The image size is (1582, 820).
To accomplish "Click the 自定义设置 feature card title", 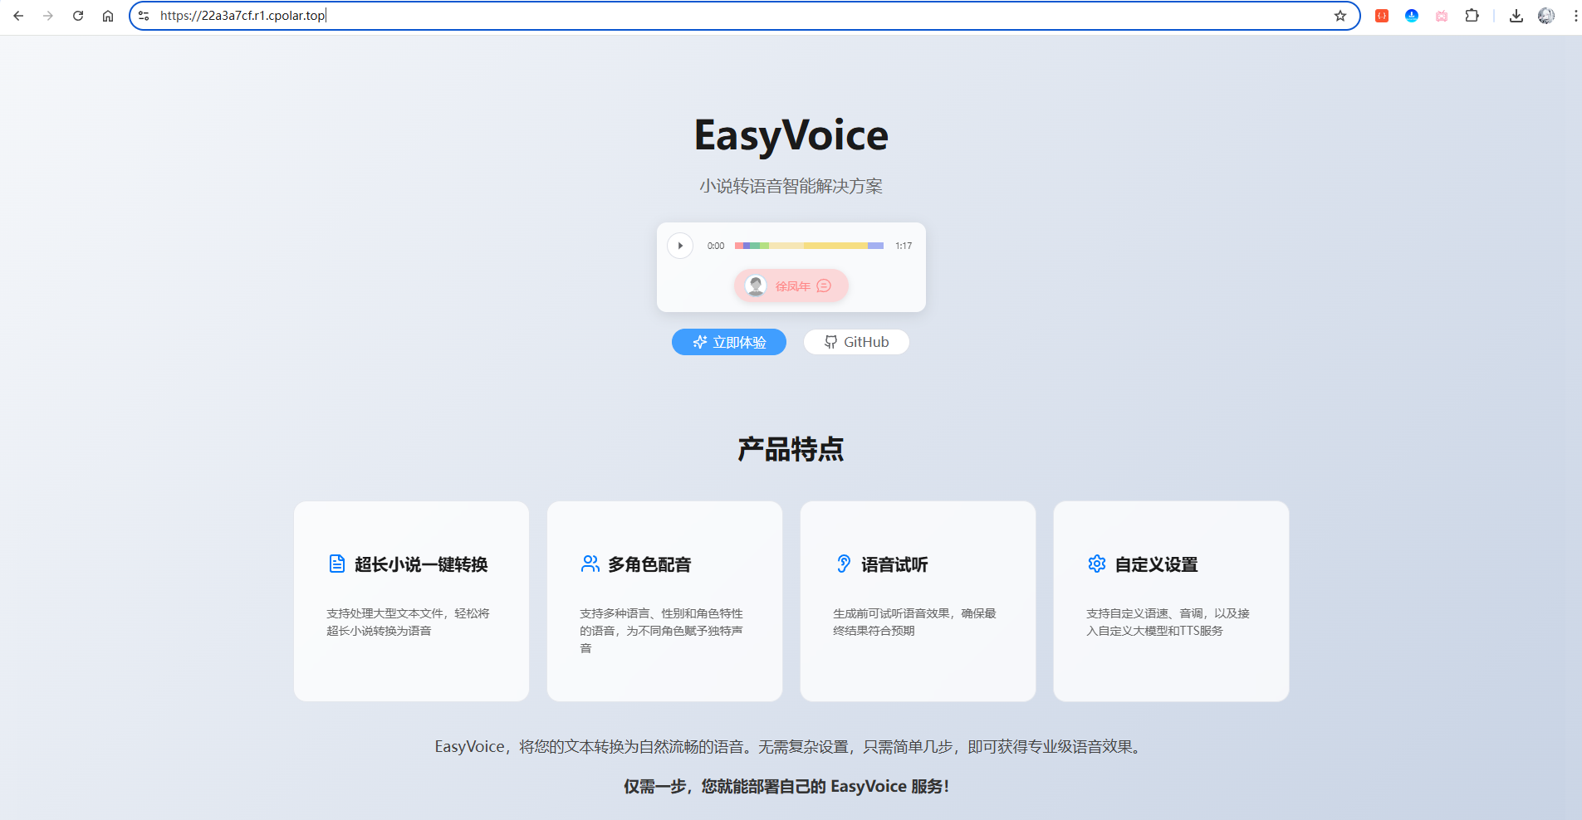I will pyautogui.click(x=1156, y=564).
